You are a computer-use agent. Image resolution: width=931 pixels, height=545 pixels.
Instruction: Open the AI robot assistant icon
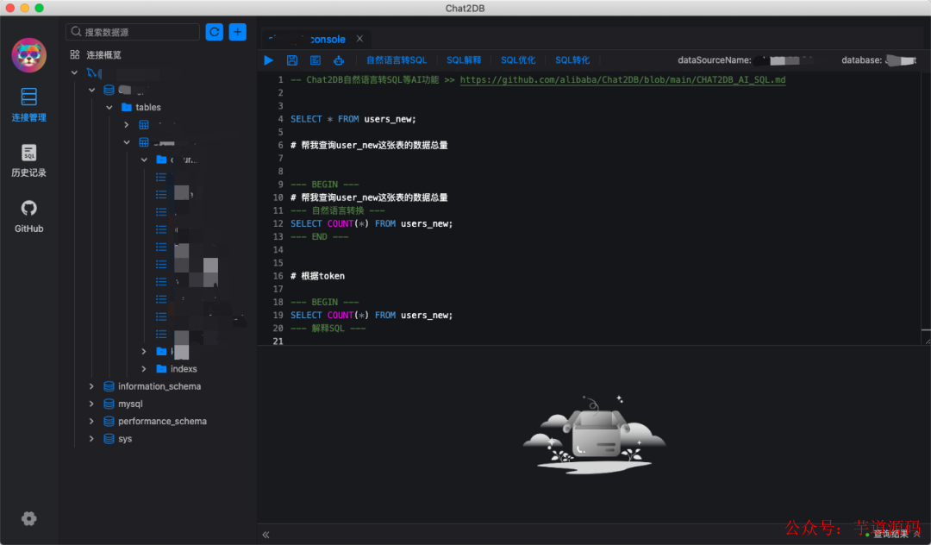(x=338, y=60)
